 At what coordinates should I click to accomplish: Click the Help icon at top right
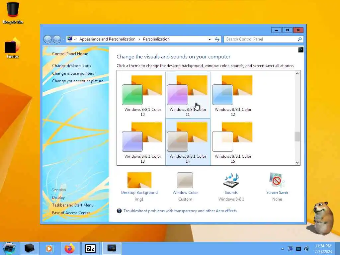(301, 50)
